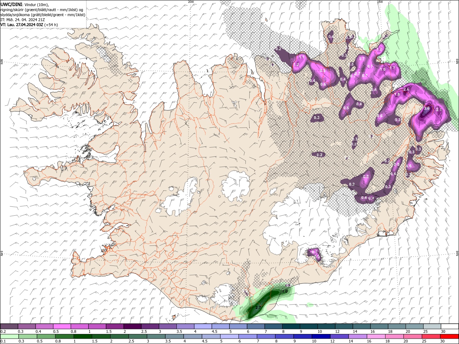This screenshot has width=459, height=344.
Task: Click the 2.6 snowfall value on the map
Action: coord(406,89)
